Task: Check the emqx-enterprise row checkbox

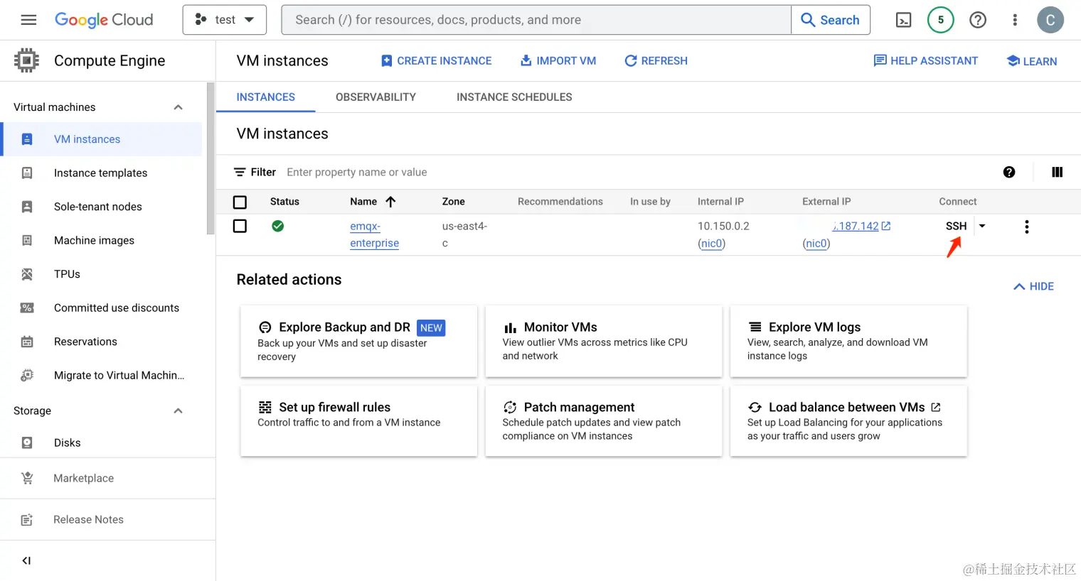Action: pyautogui.click(x=240, y=226)
